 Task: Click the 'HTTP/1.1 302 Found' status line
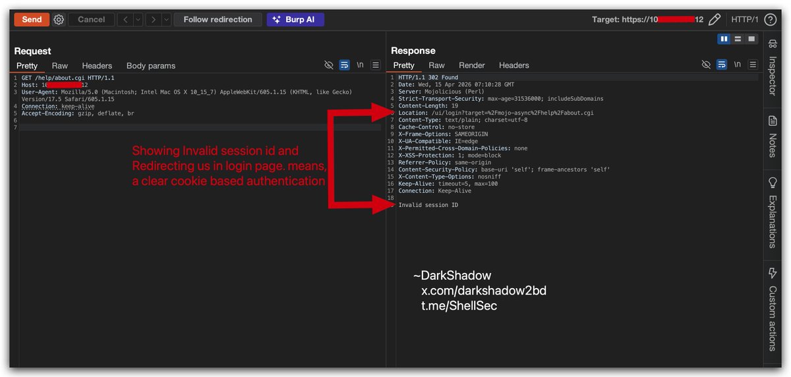pos(428,77)
